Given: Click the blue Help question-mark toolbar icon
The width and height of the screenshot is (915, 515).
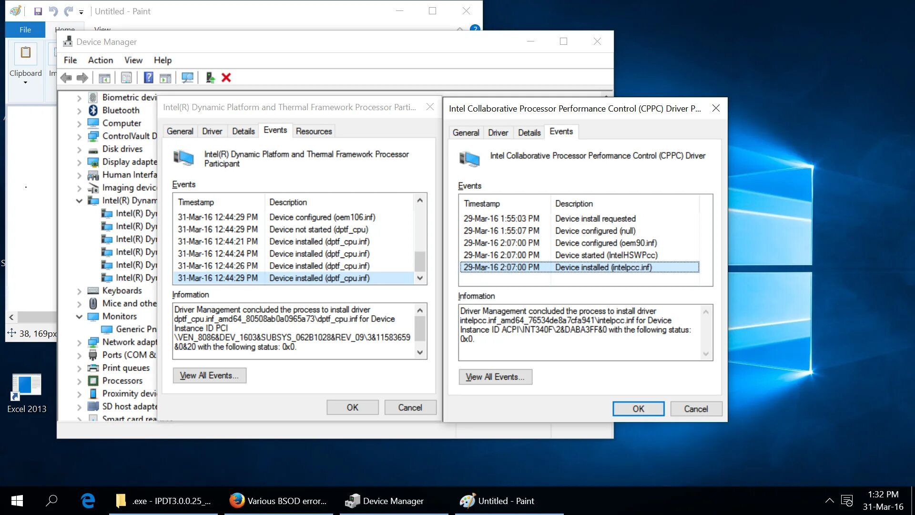Looking at the screenshot, I should (148, 78).
